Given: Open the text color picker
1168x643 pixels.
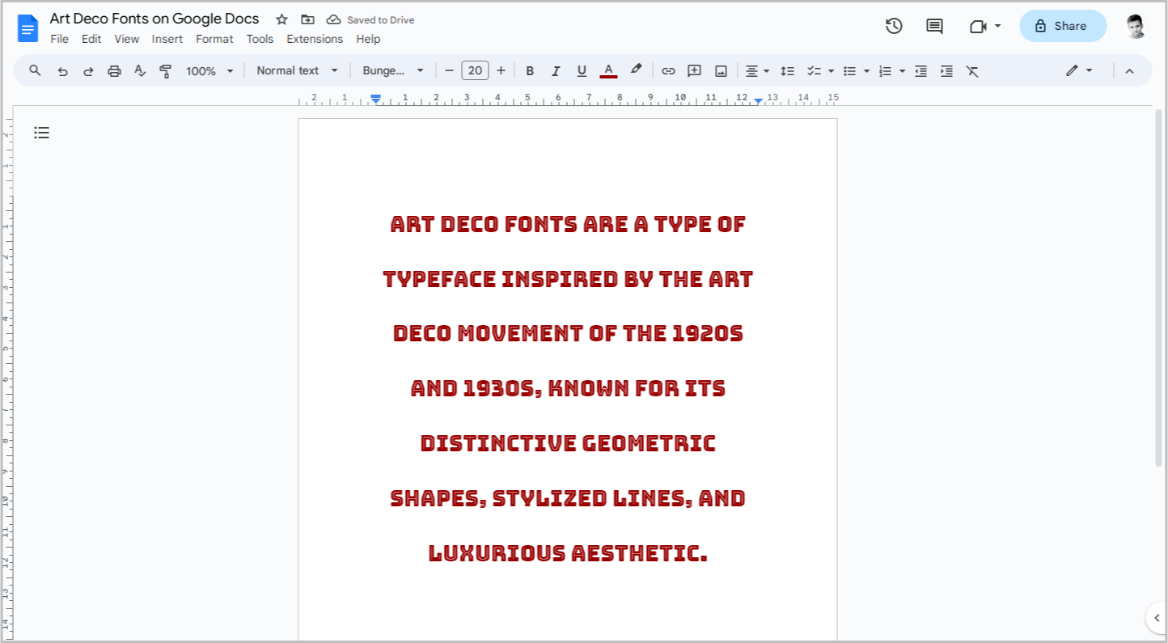Looking at the screenshot, I should coord(608,70).
